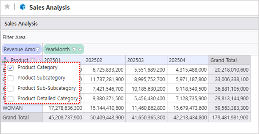
Task: Select cell value 17,278,636,300
Action: [63, 108]
